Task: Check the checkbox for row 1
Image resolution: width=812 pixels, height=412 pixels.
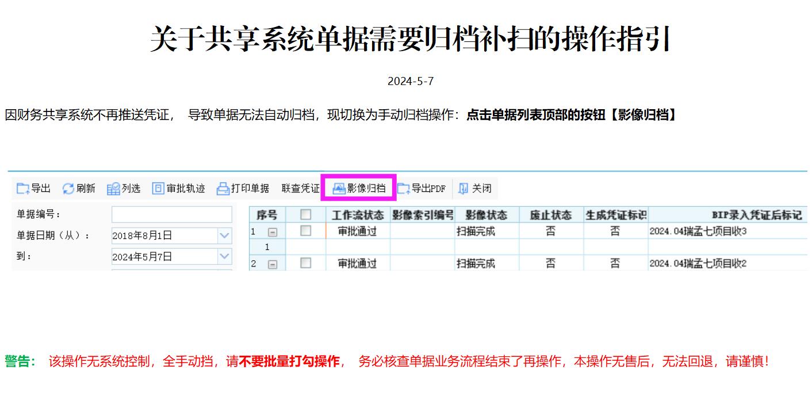Action: pyautogui.click(x=306, y=231)
